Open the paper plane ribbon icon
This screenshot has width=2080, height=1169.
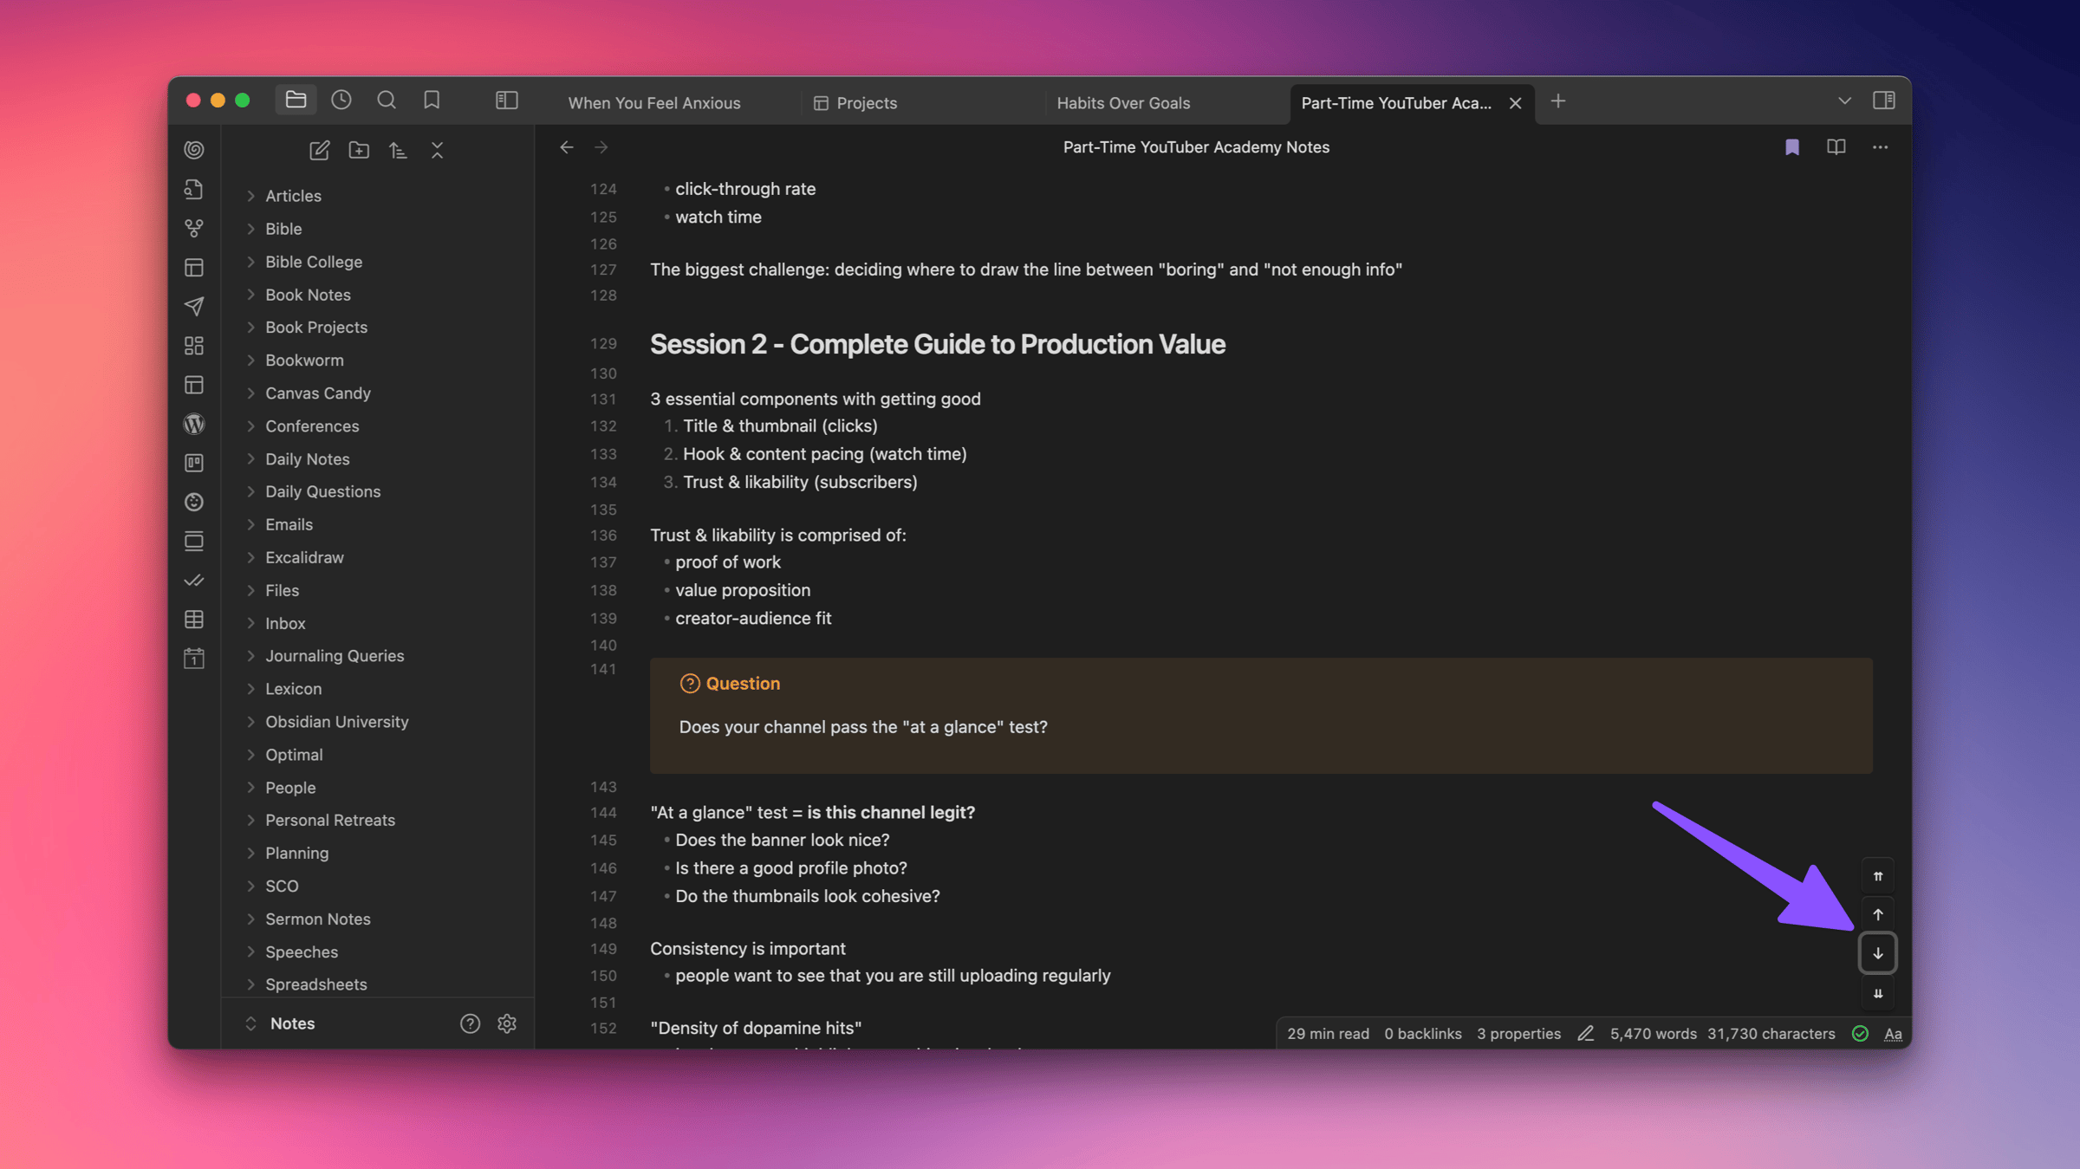coord(194,306)
